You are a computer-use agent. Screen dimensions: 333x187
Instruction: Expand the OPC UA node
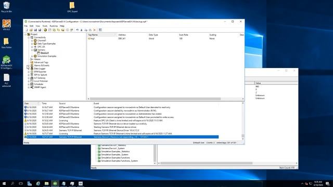32,47
